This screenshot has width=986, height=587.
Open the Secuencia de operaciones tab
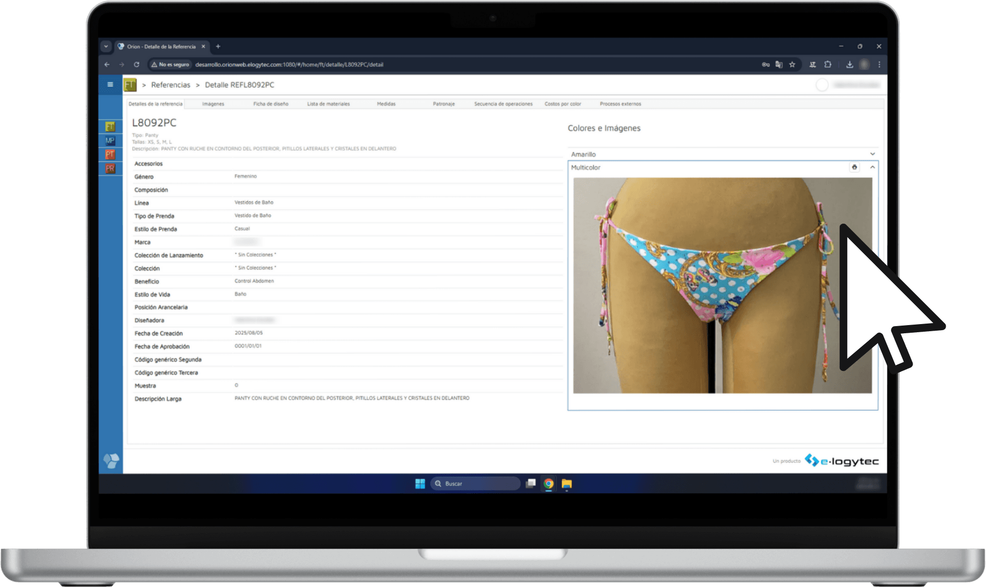pyautogui.click(x=503, y=104)
